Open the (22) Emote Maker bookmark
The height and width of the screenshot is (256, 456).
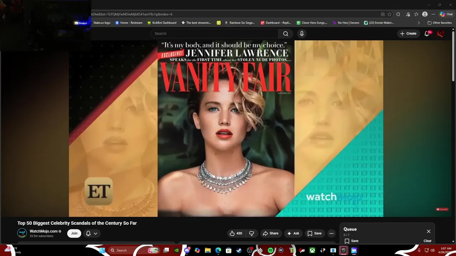(379, 23)
